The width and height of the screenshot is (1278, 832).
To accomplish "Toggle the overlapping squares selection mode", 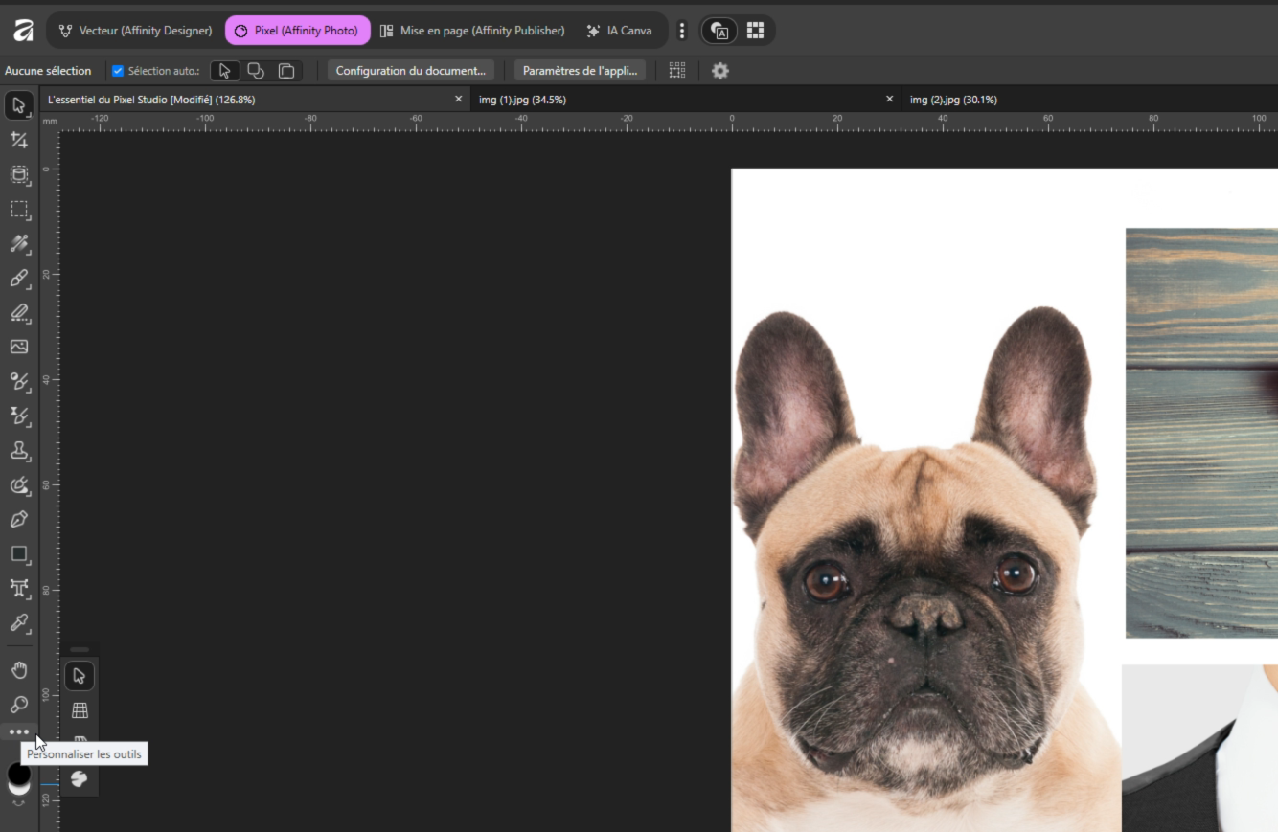I will tap(286, 71).
